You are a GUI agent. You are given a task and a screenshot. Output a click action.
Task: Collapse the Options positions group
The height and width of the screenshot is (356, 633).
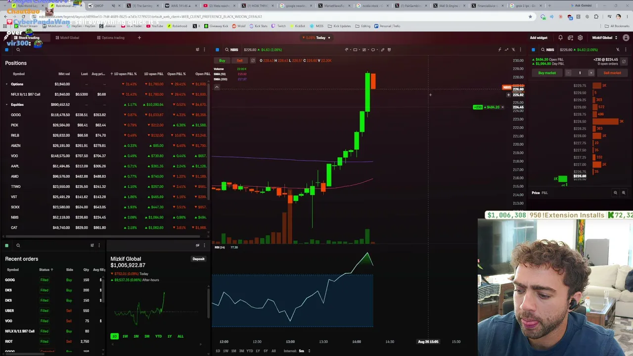click(7, 84)
